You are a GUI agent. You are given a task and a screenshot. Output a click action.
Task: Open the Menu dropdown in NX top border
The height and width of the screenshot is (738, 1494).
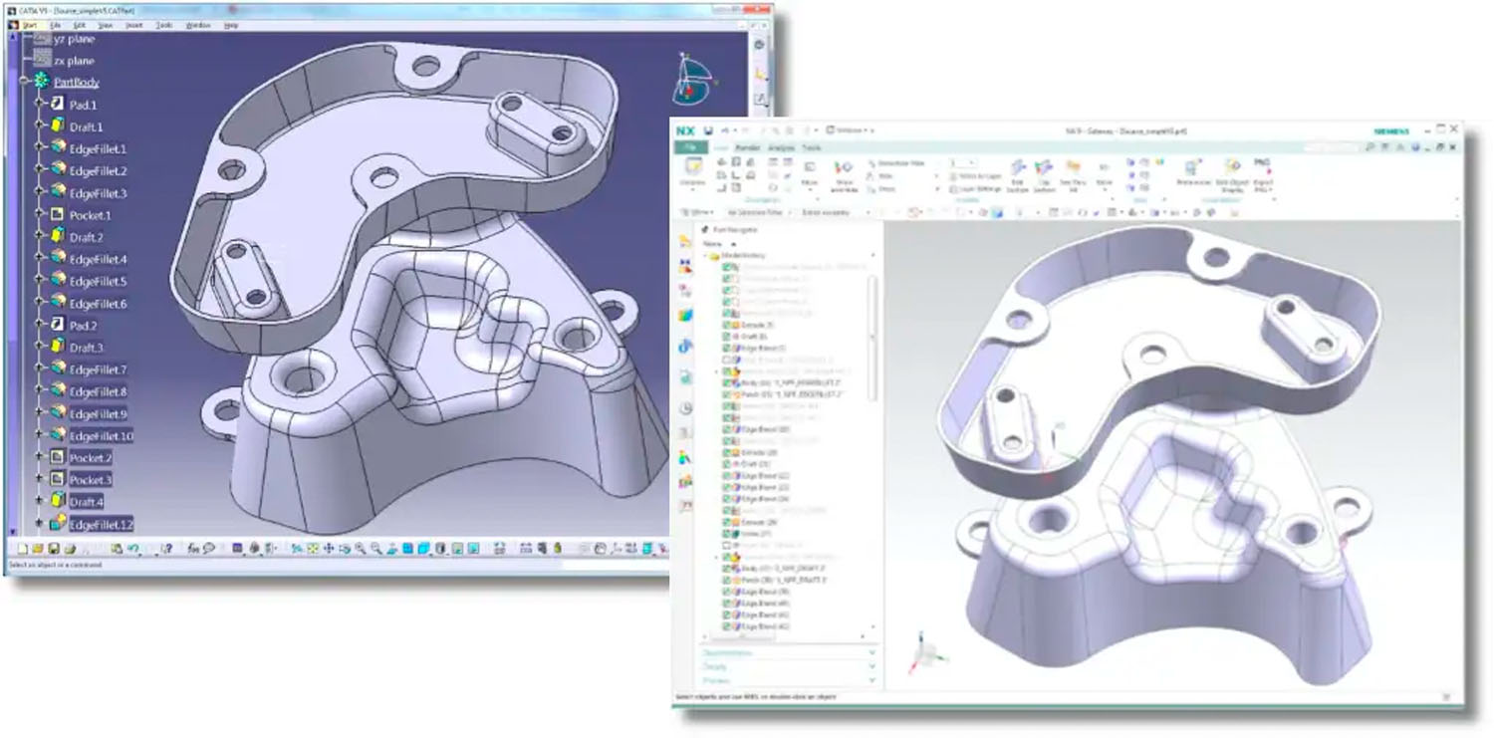tap(697, 212)
